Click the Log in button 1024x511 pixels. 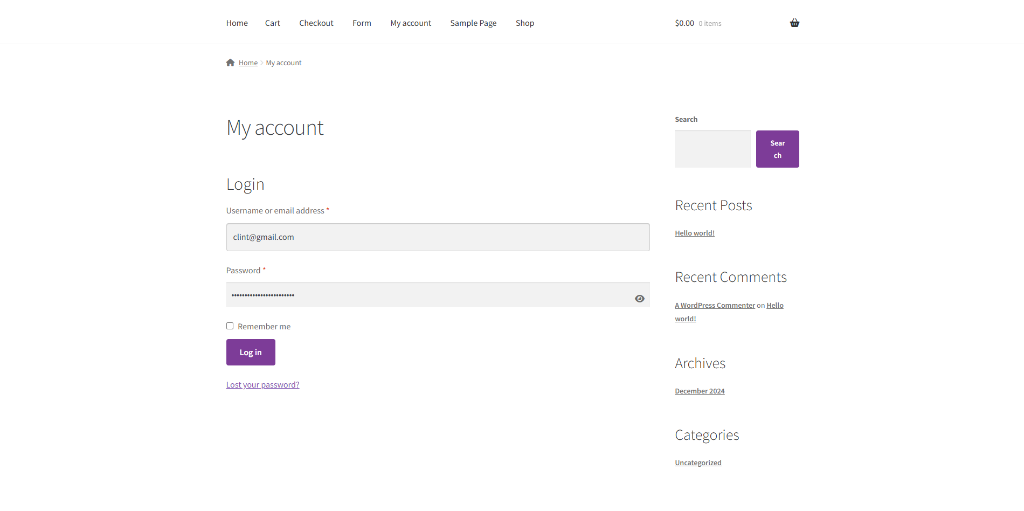tap(251, 352)
